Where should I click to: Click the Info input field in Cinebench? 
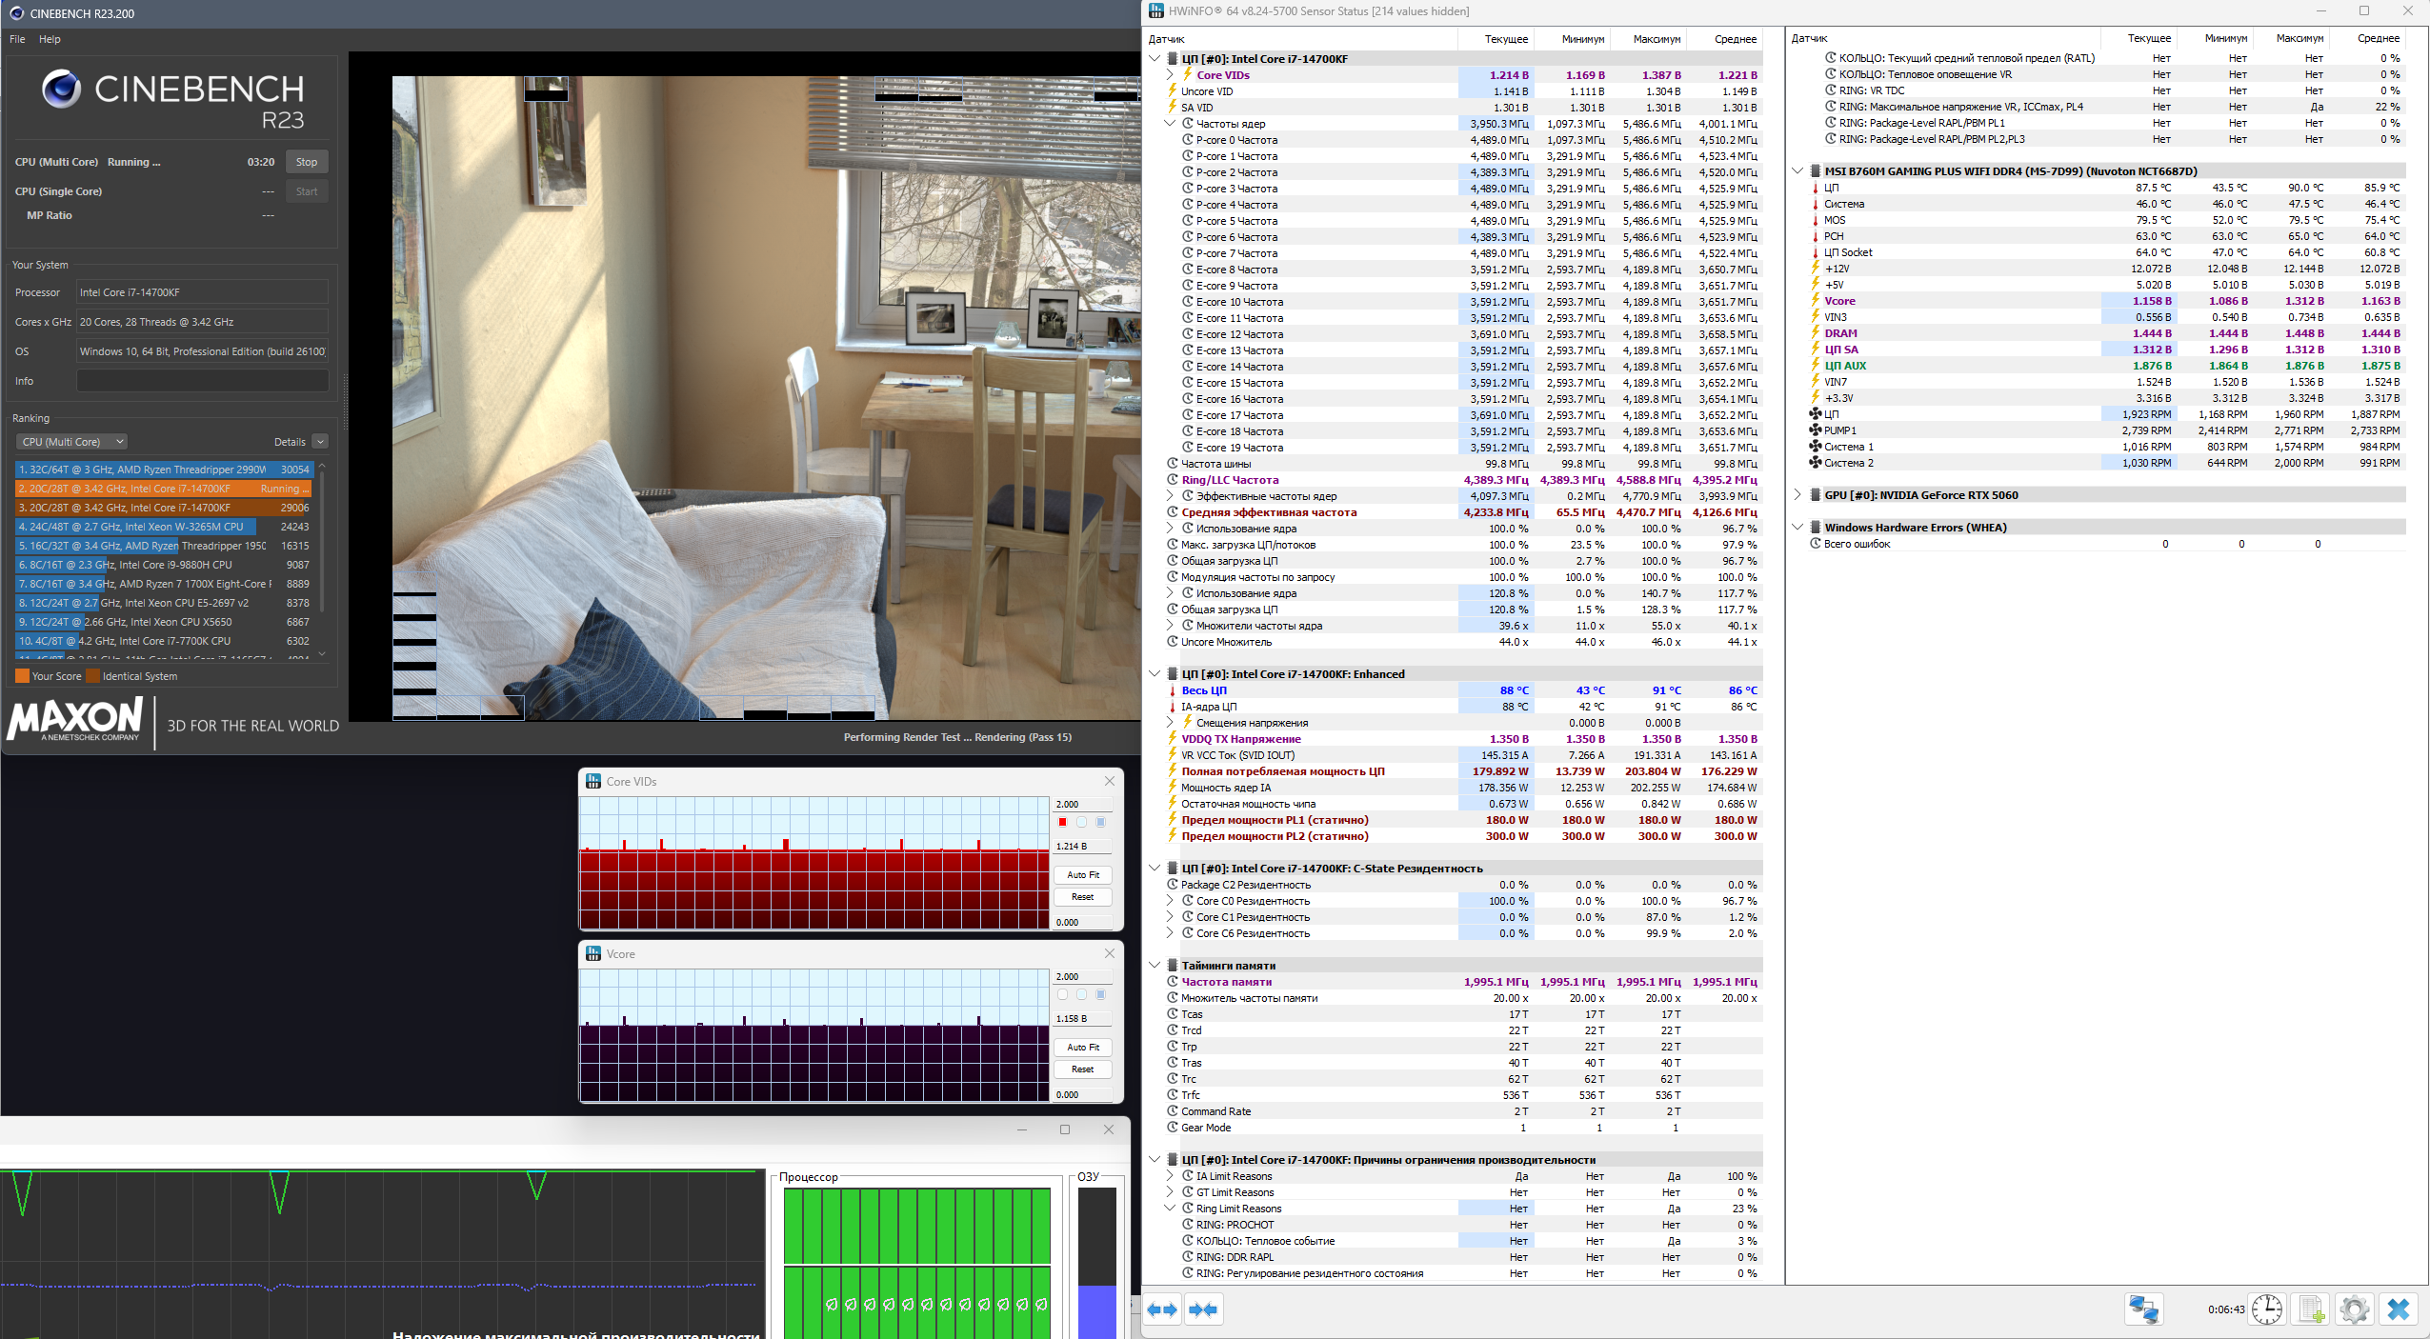click(x=202, y=381)
